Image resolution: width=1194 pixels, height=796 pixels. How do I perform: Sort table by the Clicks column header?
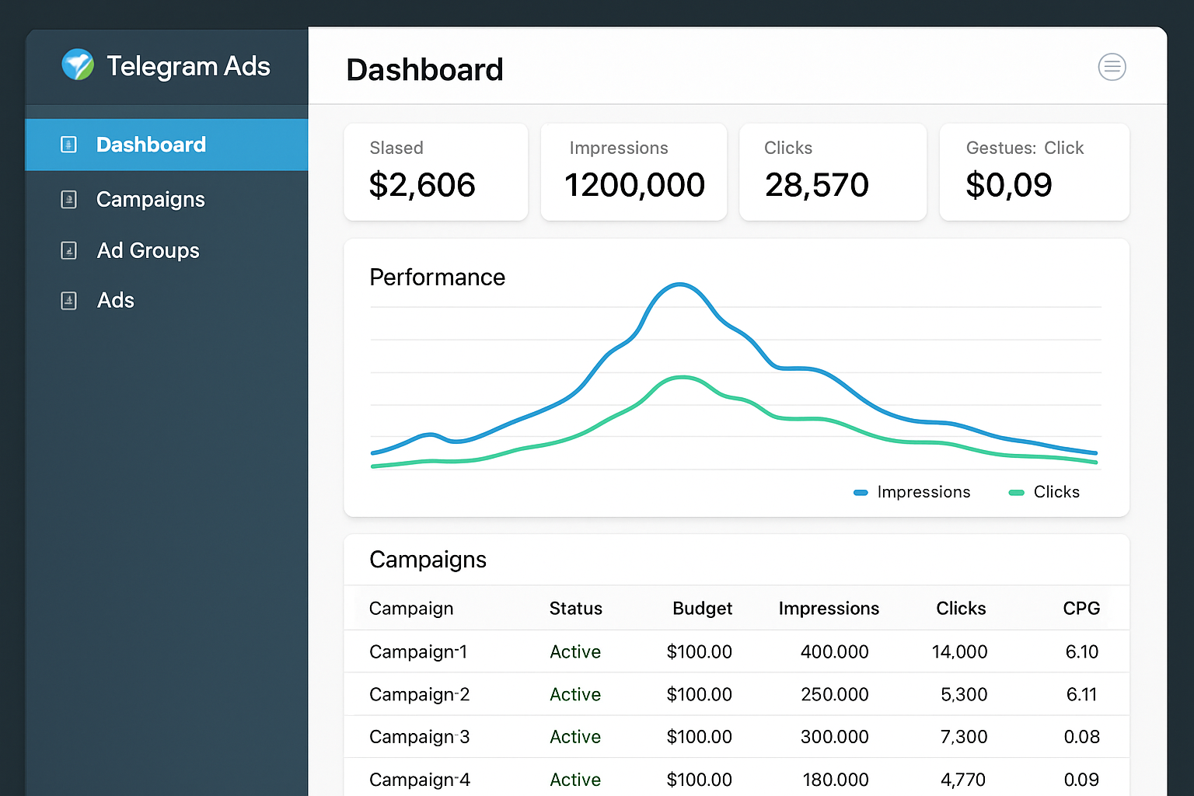961,609
